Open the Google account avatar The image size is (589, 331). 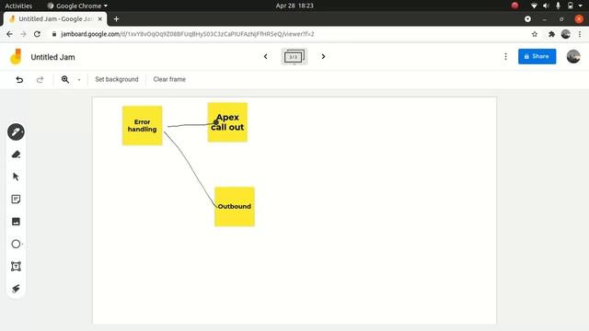pyautogui.click(x=573, y=57)
